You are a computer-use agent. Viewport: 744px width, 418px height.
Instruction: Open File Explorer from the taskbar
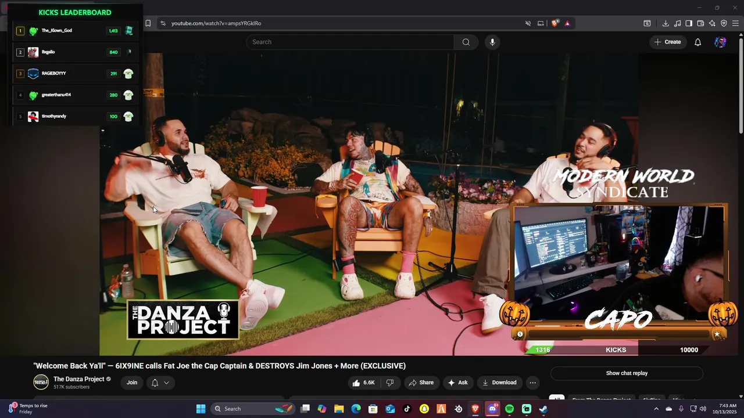click(339, 409)
